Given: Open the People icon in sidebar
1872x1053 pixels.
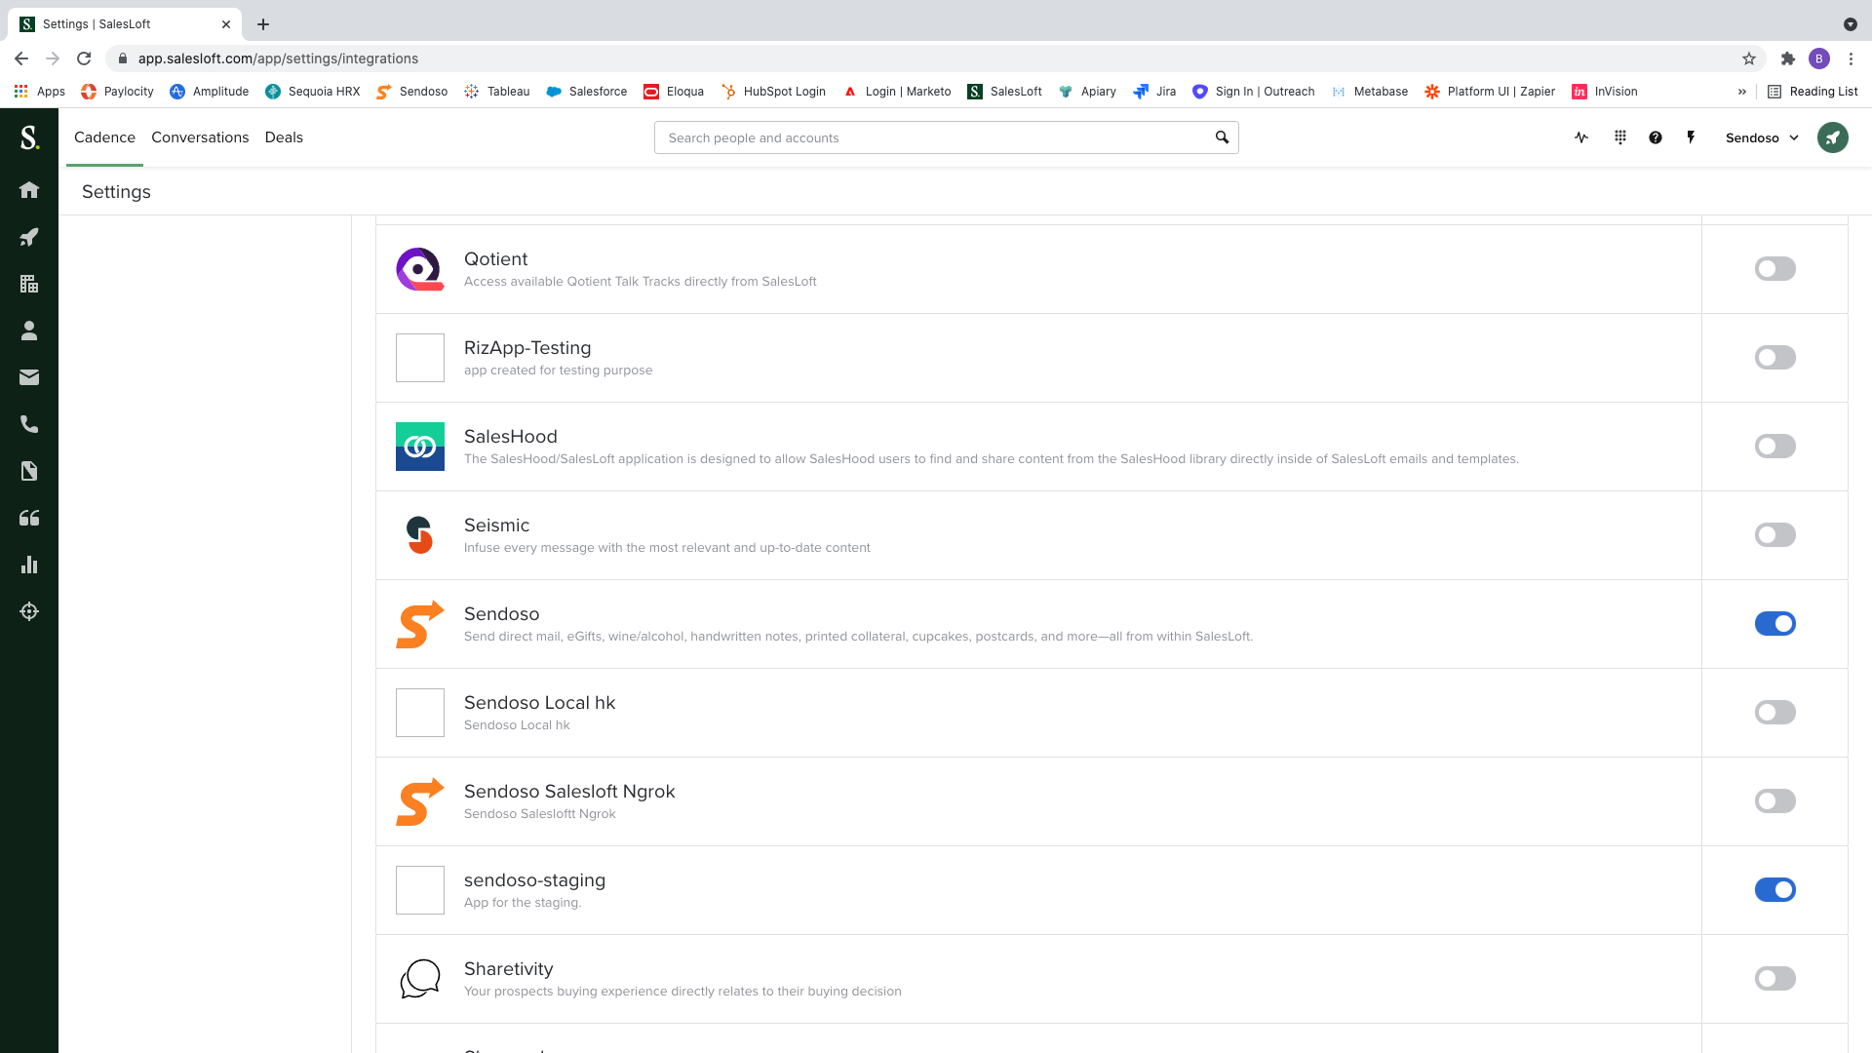Looking at the screenshot, I should tap(29, 331).
